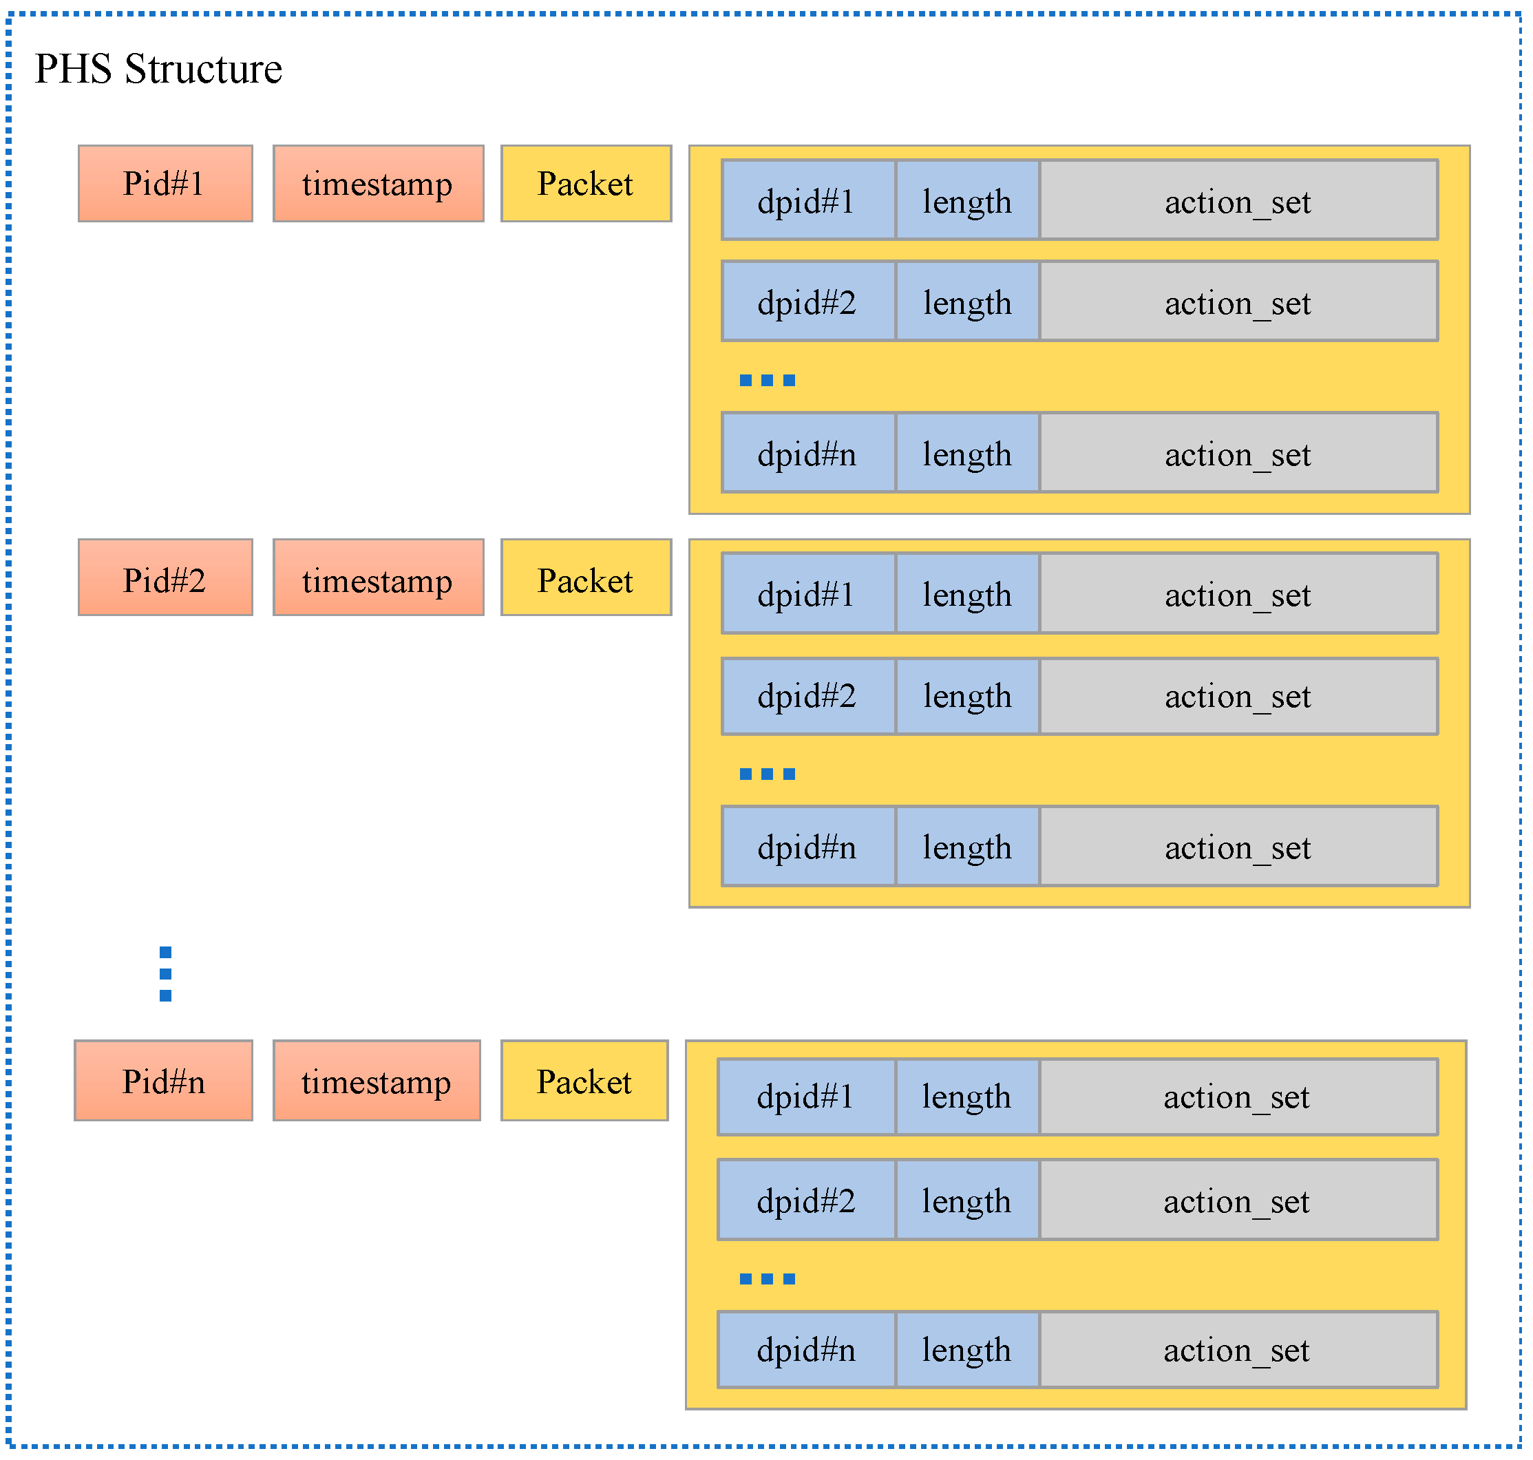Screen dimensions: 1533x1460
Task: Select the Pid#2 box
Action: point(165,578)
